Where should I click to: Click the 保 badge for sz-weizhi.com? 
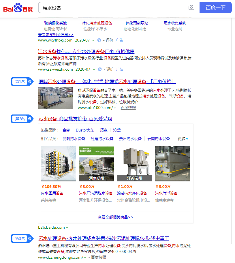pos(100,69)
